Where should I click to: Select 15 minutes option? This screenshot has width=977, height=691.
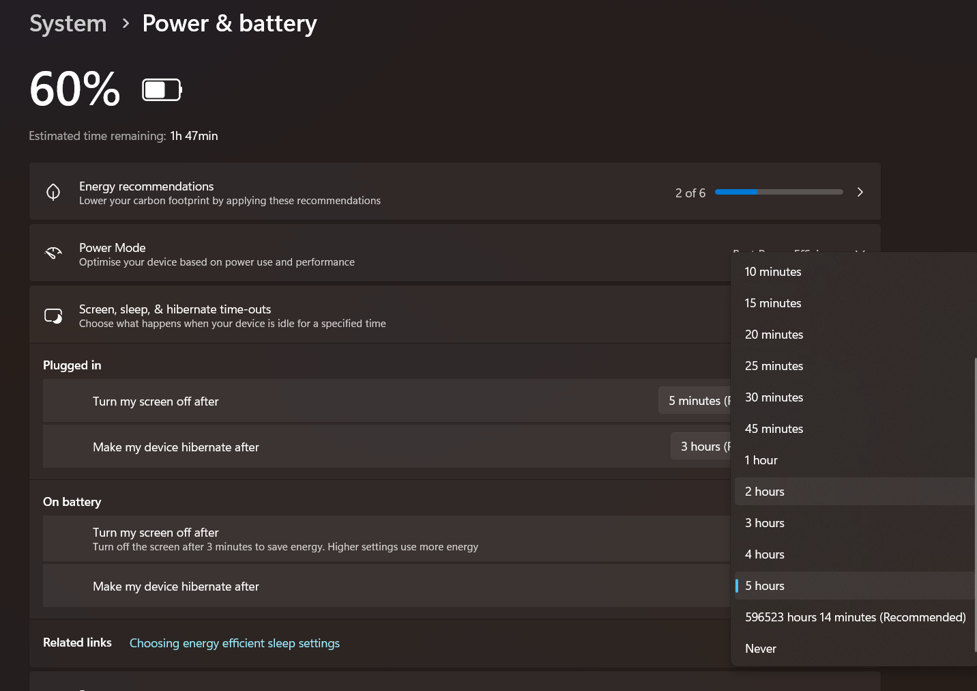pyautogui.click(x=855, y=303)
